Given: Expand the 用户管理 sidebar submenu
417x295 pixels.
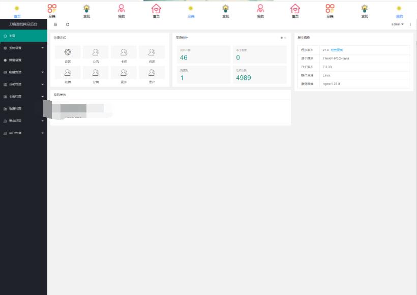Looking at the screenshot, I should click(23, 133).
